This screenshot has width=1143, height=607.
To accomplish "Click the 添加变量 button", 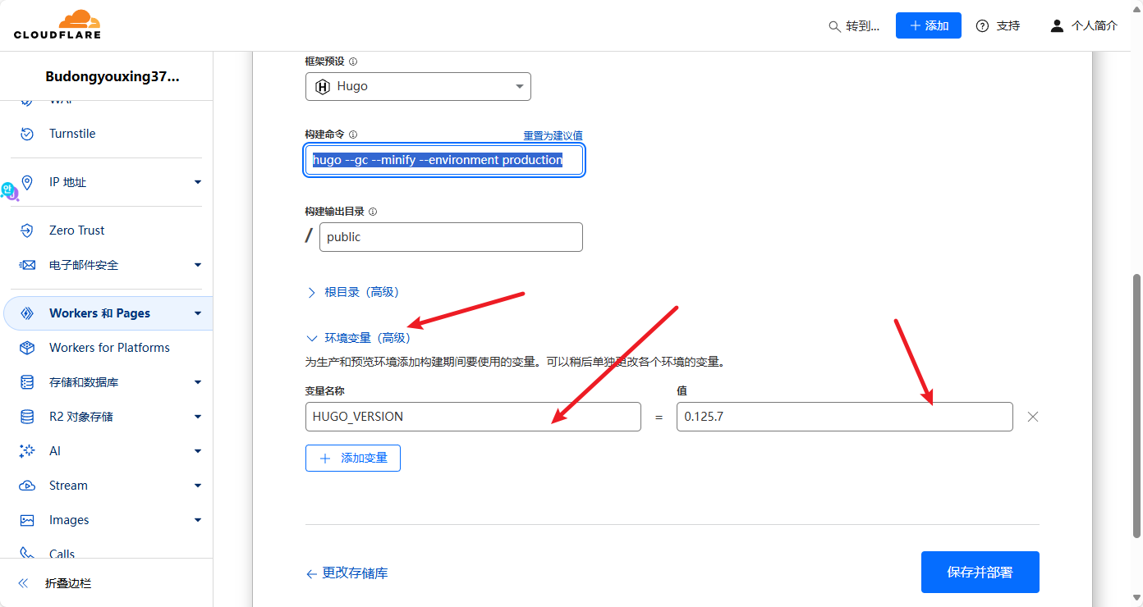I will tap(353, 458).
